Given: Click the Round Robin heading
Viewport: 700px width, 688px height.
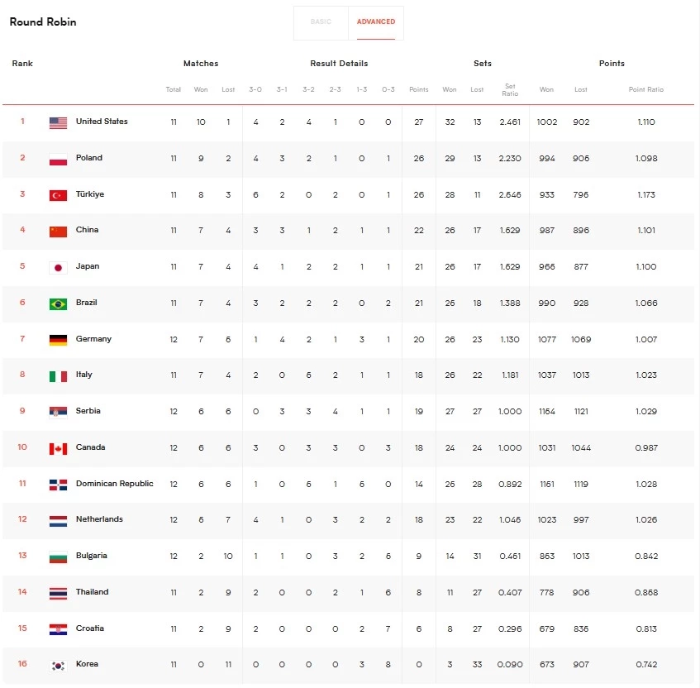Looking at the screenshot, I should (42, 22).
